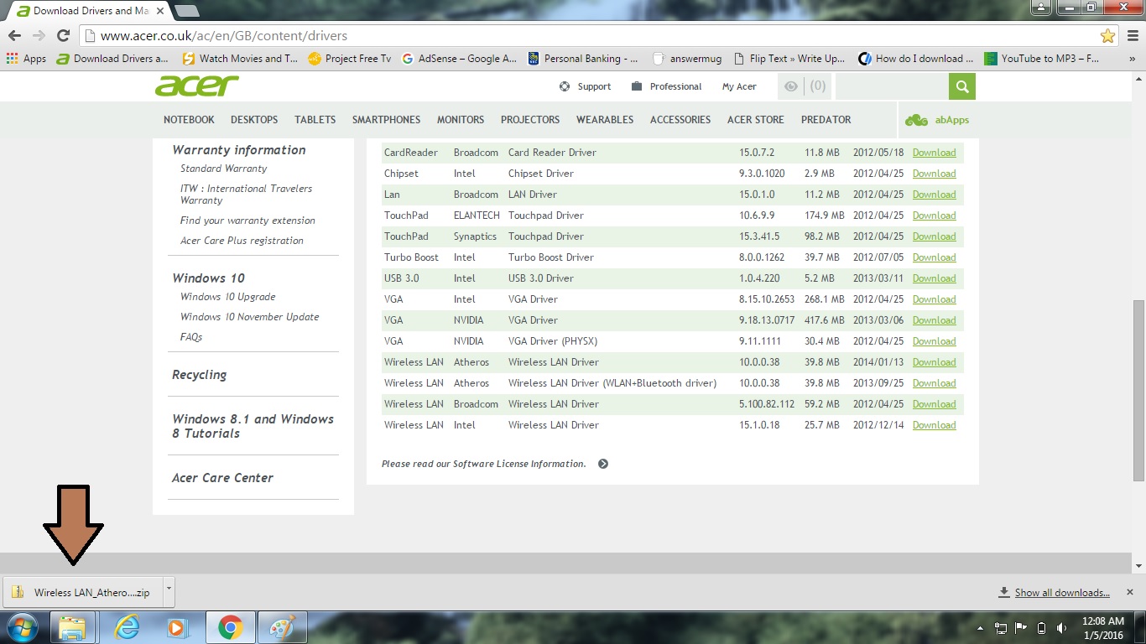Open the My Acer link
This screenshot has width=1146, height=644.
pos(739,86)
